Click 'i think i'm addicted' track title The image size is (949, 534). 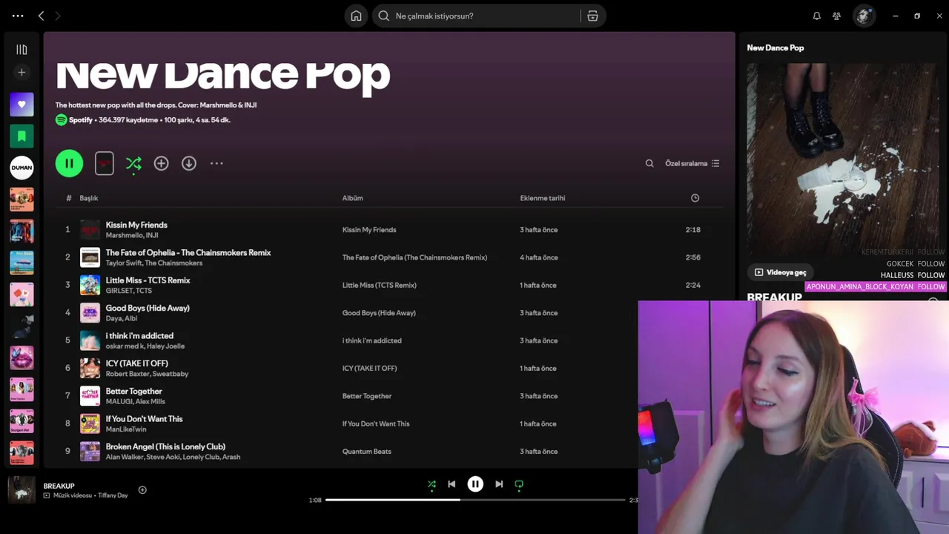(x=139, y=335)
